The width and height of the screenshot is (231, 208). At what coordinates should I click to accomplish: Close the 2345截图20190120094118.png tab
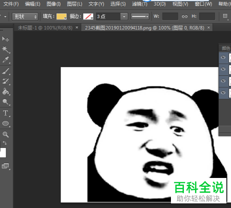[208, 27]
